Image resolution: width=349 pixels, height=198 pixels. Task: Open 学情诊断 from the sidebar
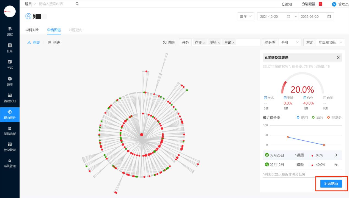pyautogui.click(x=10, y=131)
